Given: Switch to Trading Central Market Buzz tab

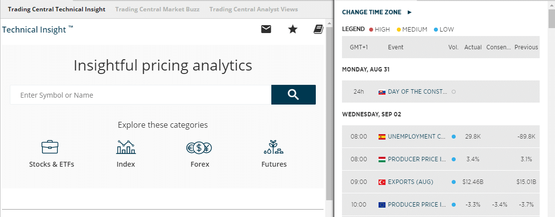Looking at the screenshot, I should coord(158,9).
